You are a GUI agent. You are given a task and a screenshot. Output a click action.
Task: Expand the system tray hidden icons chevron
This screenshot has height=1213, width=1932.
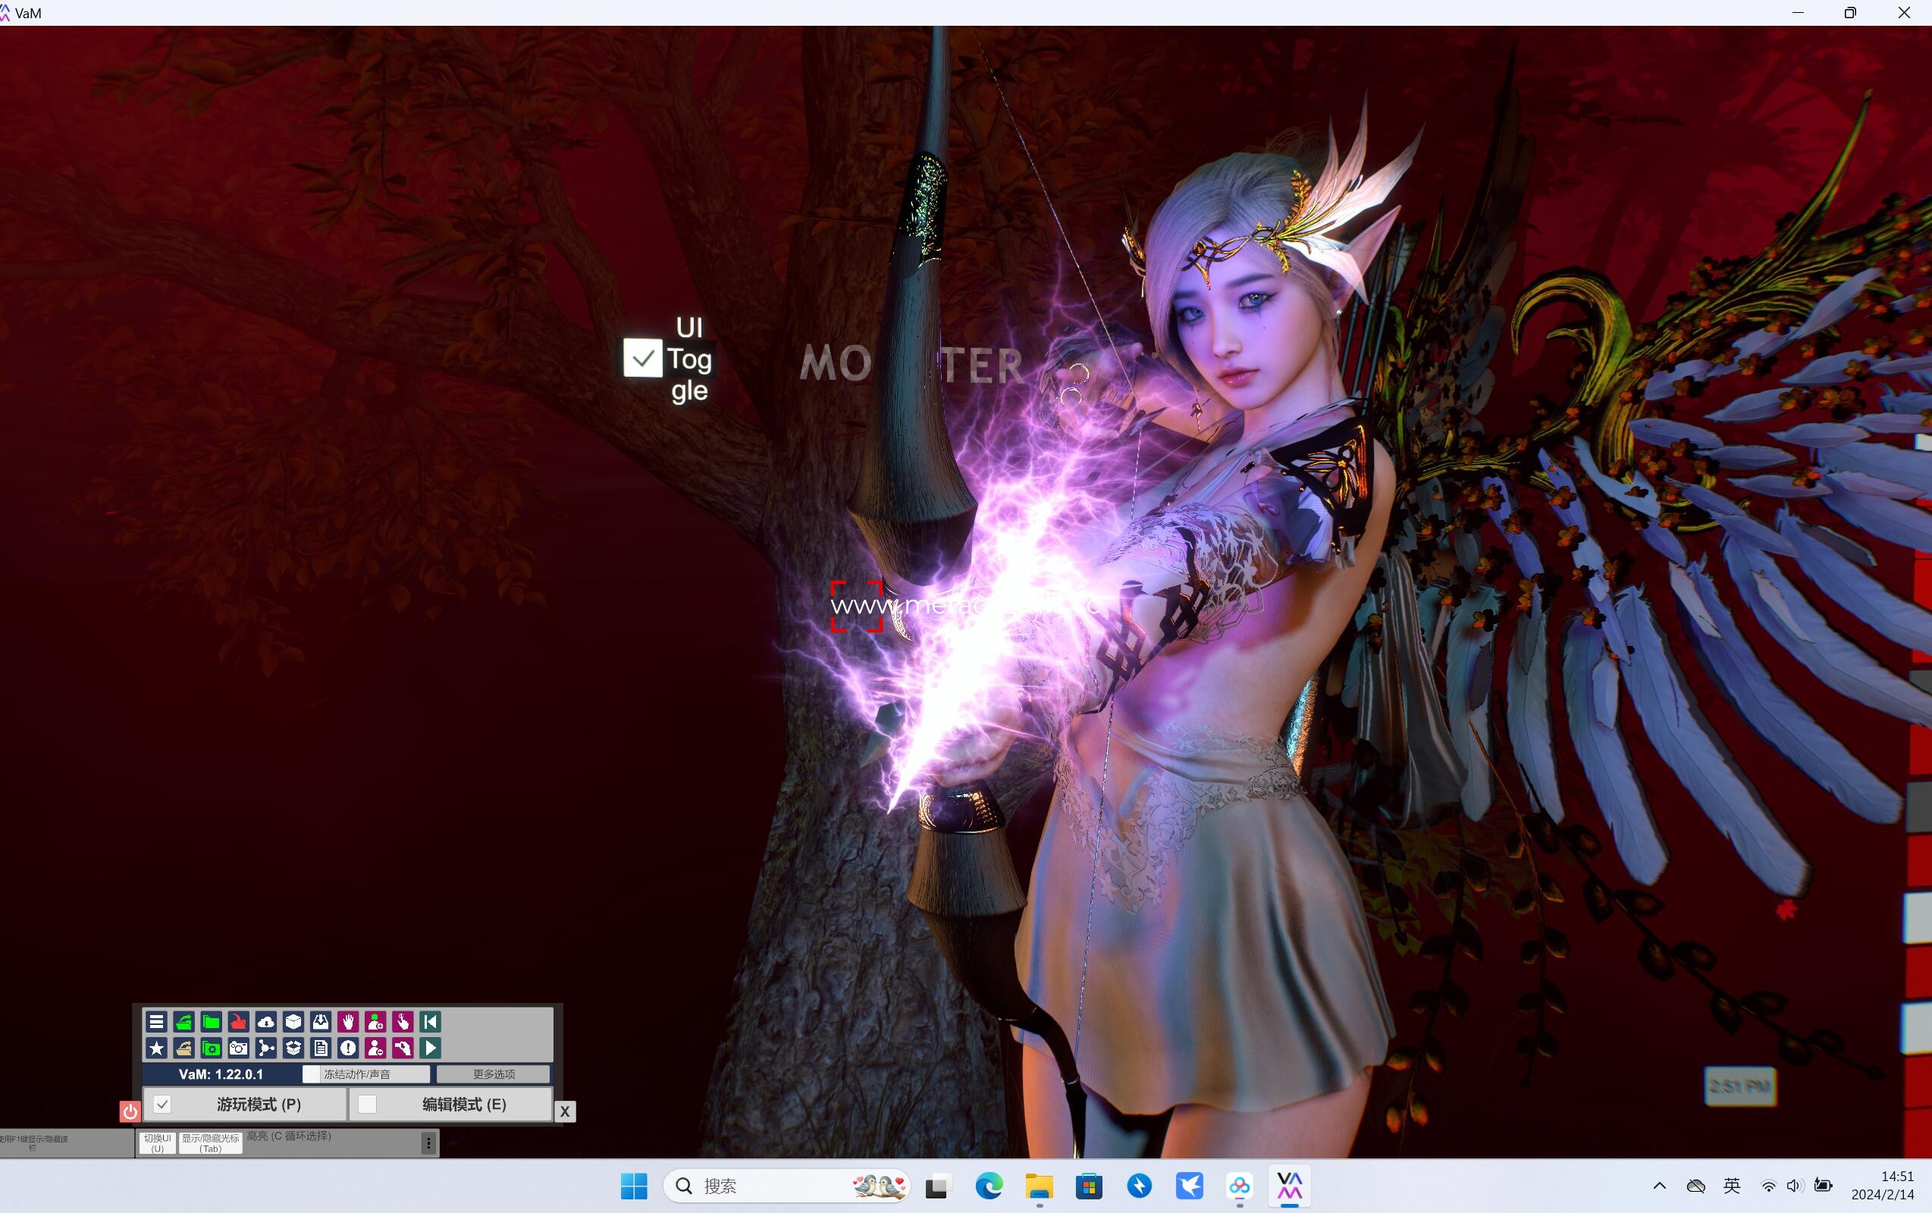click(1660, 1186)
